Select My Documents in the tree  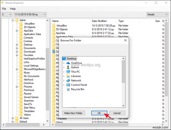(32, 76)
